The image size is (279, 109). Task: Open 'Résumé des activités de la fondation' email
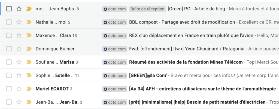(x=186, y=62)
